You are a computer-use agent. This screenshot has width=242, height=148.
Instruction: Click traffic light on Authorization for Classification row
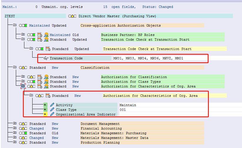(31, 77)
